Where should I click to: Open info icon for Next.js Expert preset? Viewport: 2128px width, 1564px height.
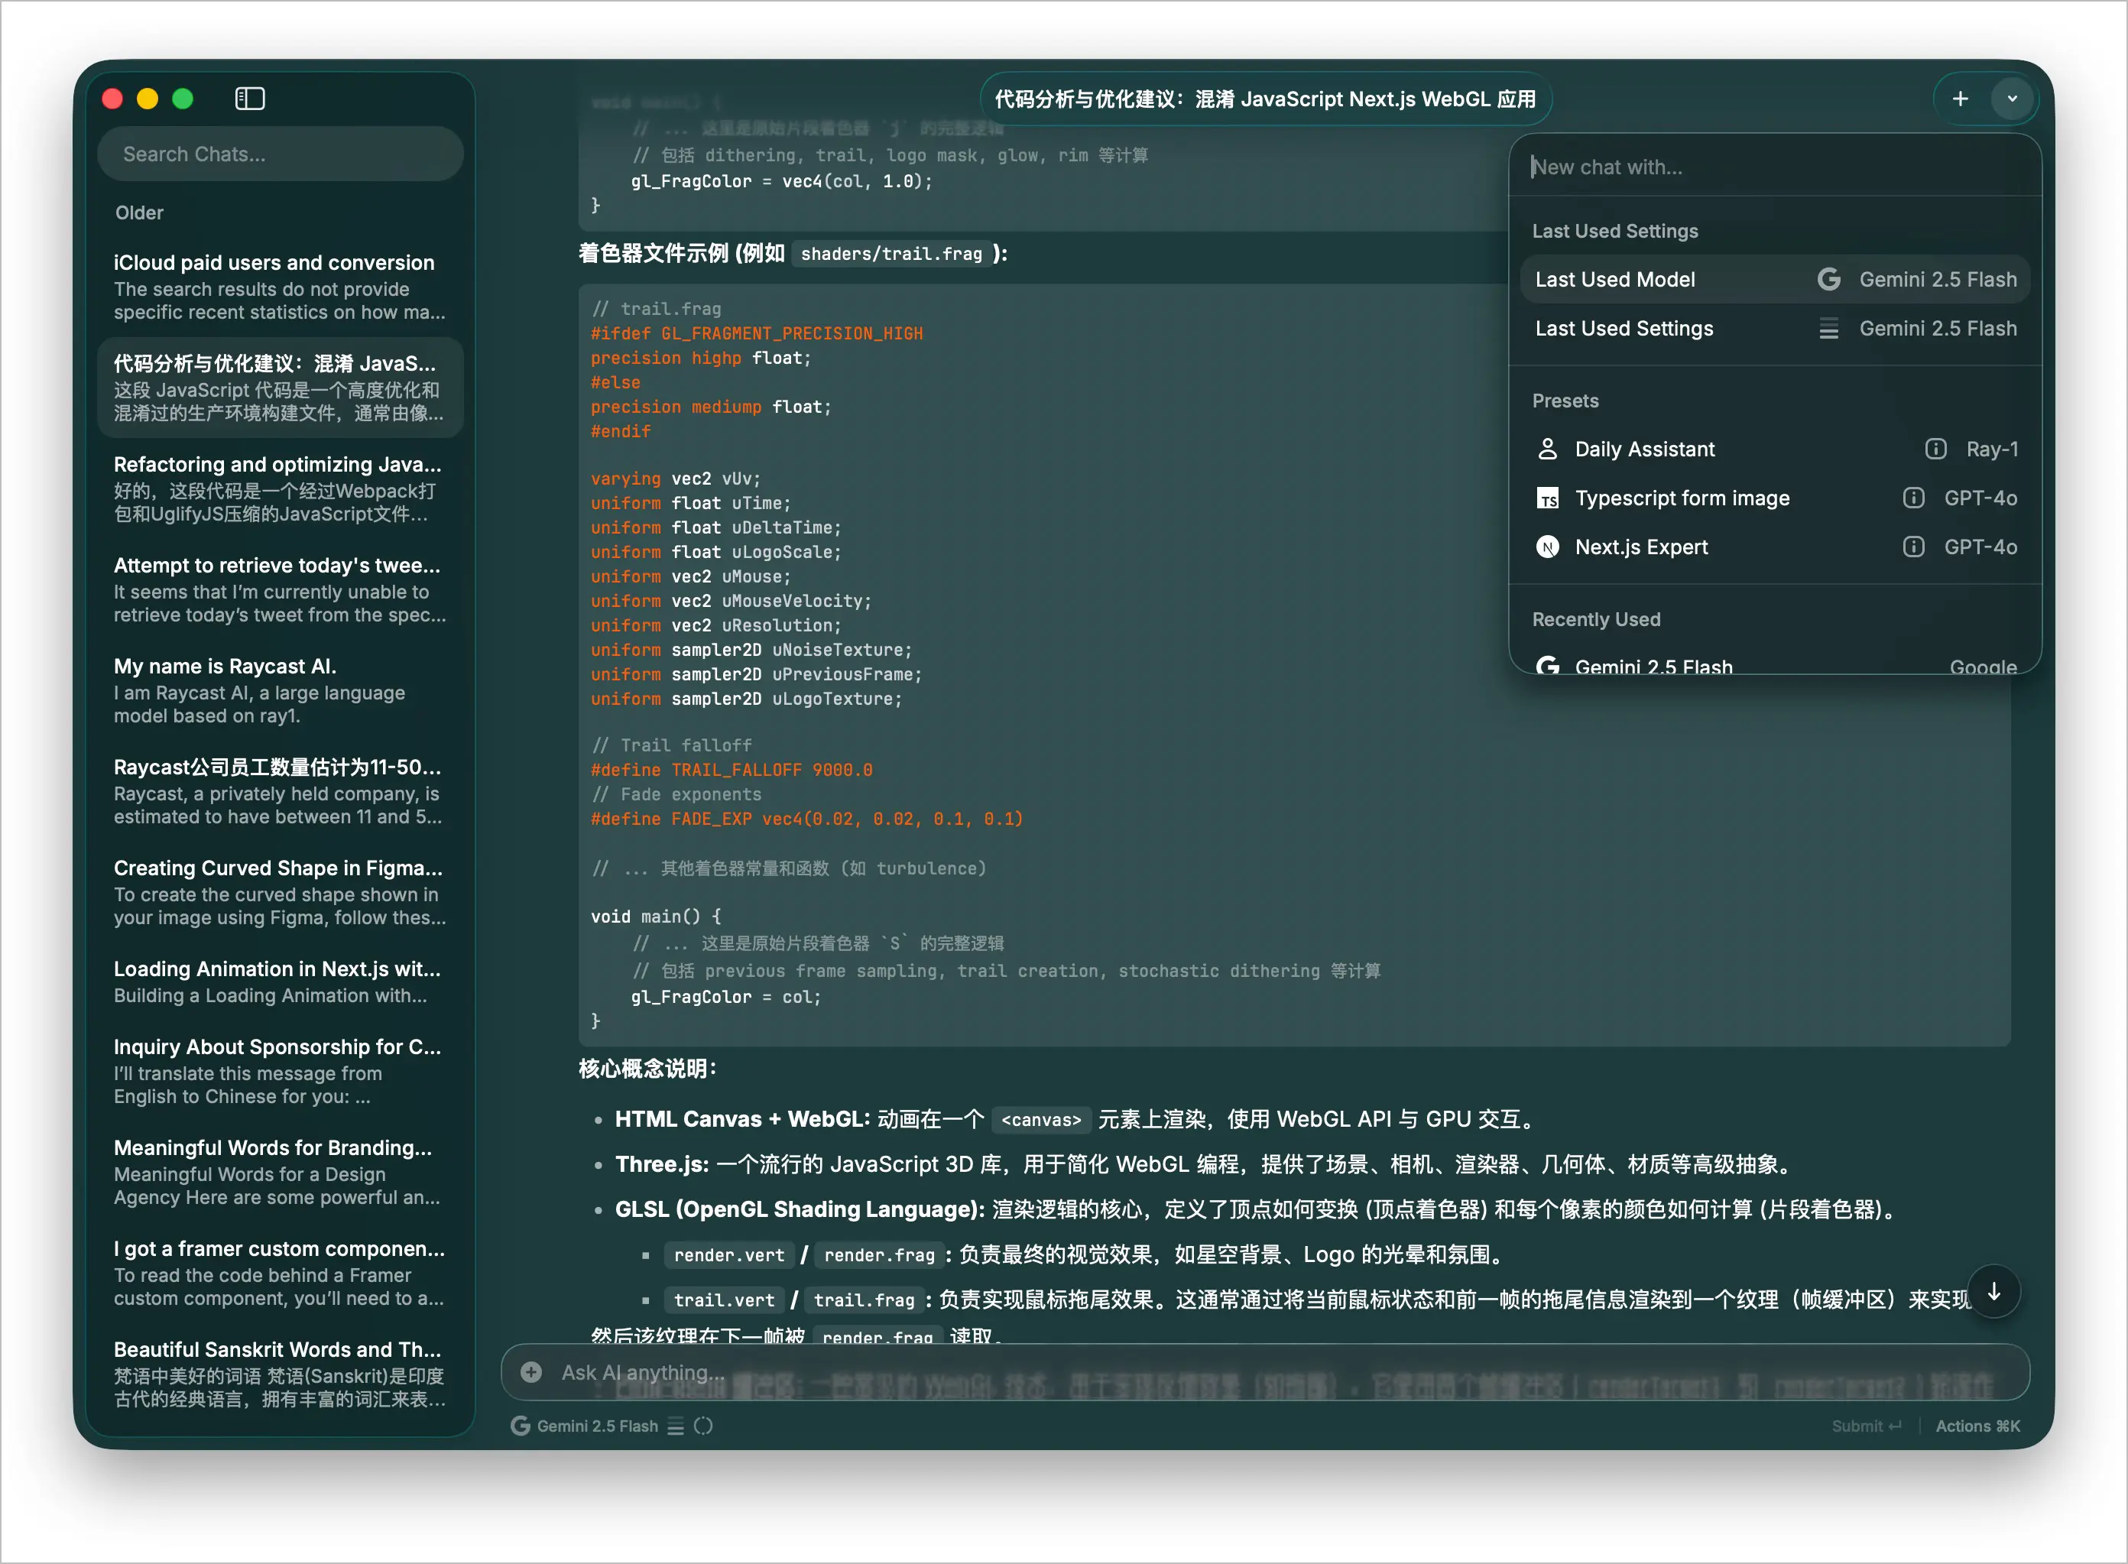pyautogui.click(x=1913, y=547)
